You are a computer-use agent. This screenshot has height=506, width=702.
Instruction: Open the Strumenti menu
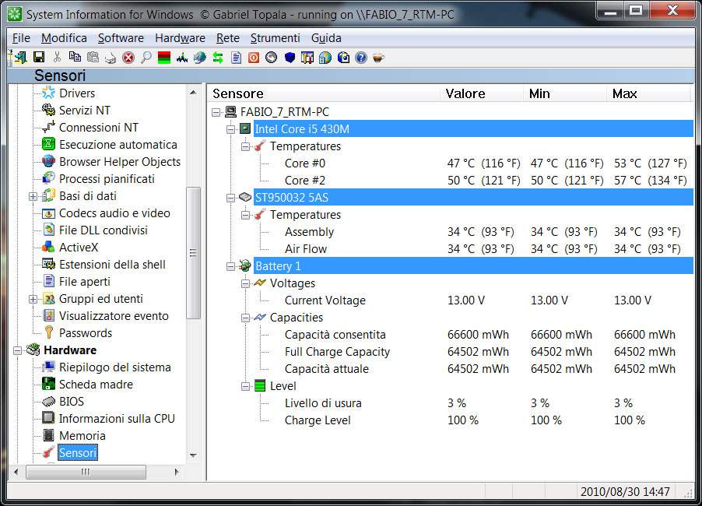(276, 38)
